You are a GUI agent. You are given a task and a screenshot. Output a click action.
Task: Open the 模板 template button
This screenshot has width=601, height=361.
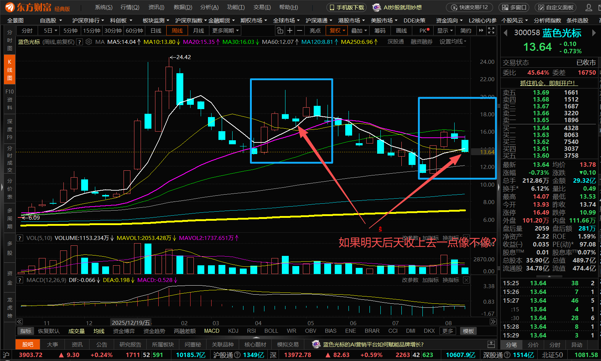[x=468, y=331]
